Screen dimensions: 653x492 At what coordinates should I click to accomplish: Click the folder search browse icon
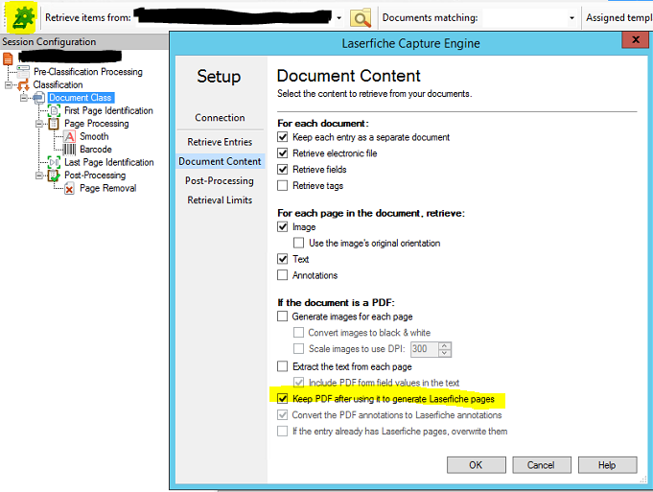(x=361, y=17)
